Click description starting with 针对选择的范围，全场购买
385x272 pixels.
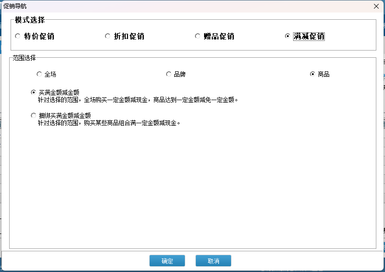(139, 100)
